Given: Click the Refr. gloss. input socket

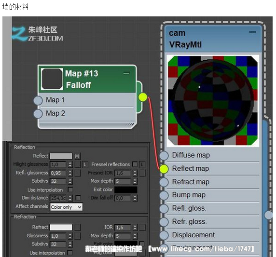Looking at the screenshot, I should click(x=164, y=222).
